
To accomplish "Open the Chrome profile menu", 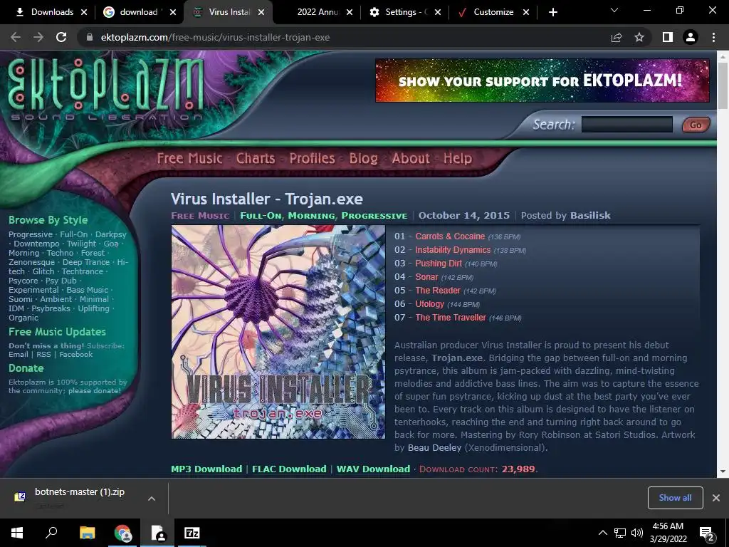I will coord(691,37).
